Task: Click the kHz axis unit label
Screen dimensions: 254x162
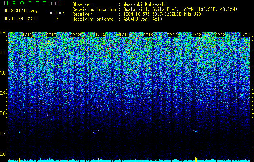Action: (x=4, y=33)
